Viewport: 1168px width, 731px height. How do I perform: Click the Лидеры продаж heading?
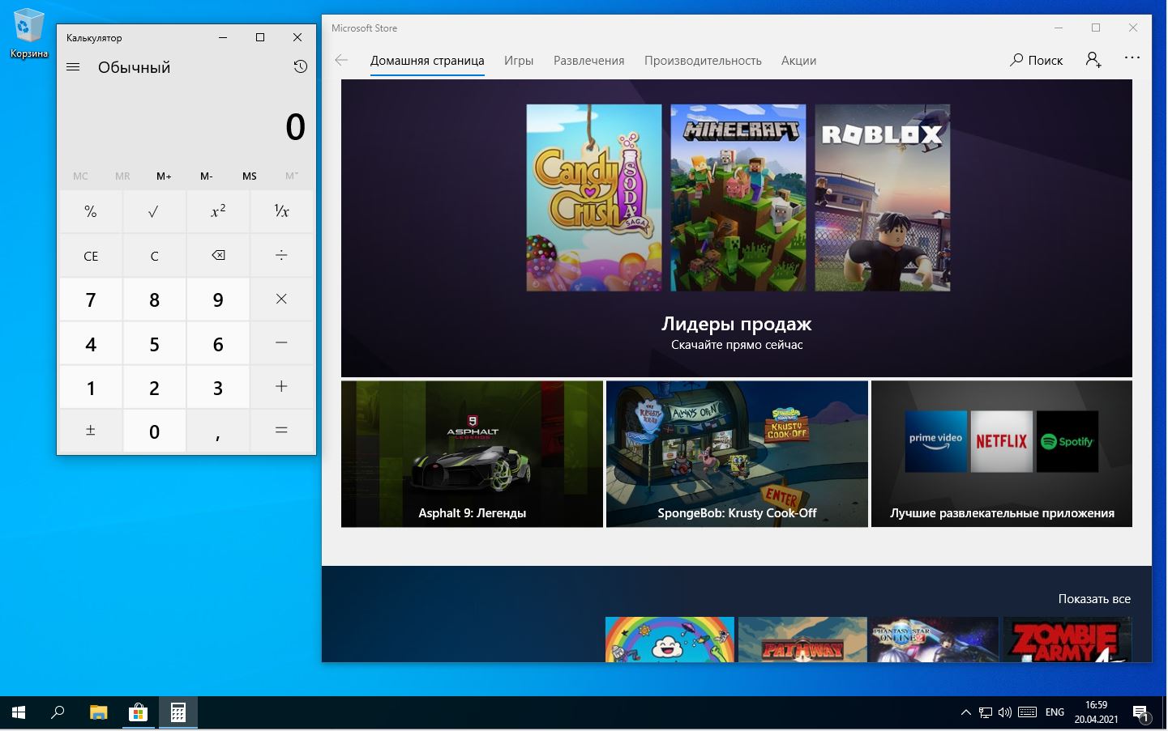(x=737, y=324)
